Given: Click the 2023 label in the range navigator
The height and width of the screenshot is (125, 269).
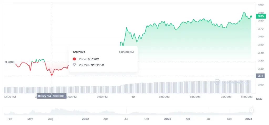Looking at the screenshot, I should pyautogui.click(x=167, y=119).
